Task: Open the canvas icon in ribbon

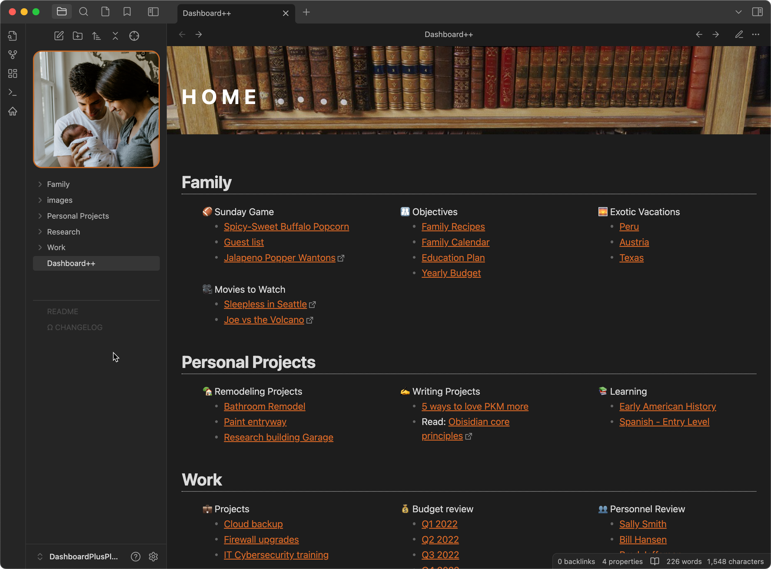Action: 13,74
